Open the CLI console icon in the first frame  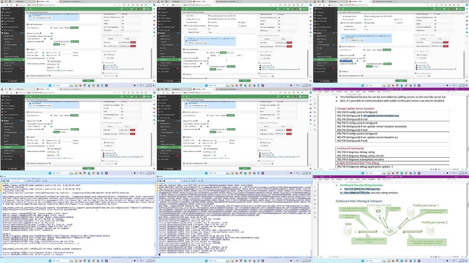[128, 9]
